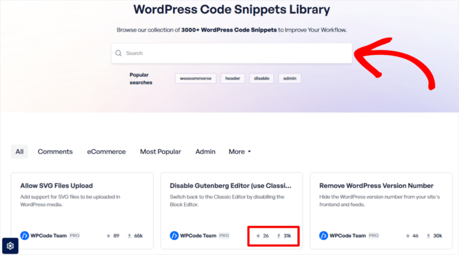Click the 46 star count
459x255 pixels.
(x=415, y=236)
